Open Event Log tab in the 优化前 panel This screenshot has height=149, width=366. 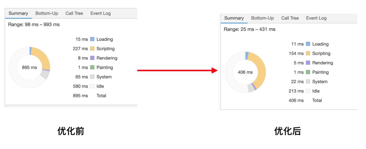point(100,14)
